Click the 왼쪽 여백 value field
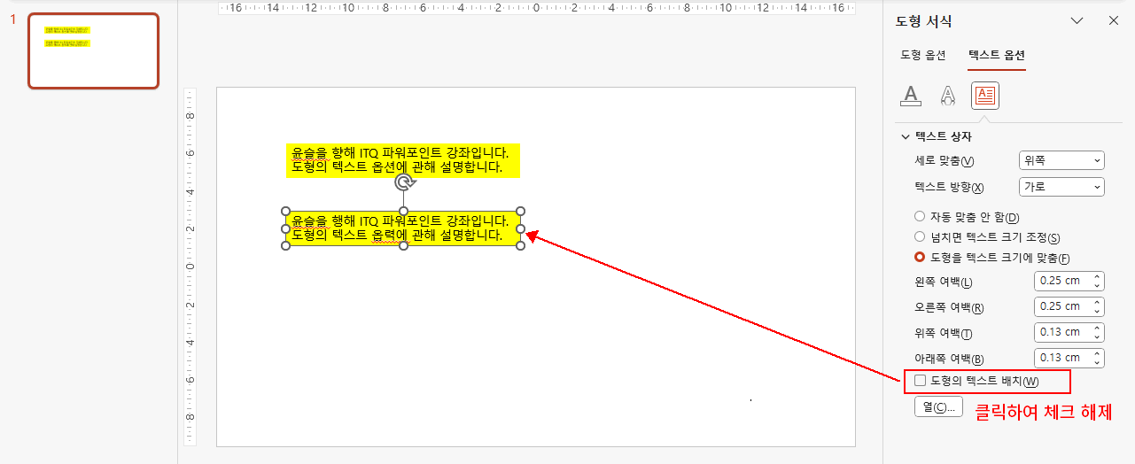Viewport: 1135px width, 464px height. tap(1061, 282)
